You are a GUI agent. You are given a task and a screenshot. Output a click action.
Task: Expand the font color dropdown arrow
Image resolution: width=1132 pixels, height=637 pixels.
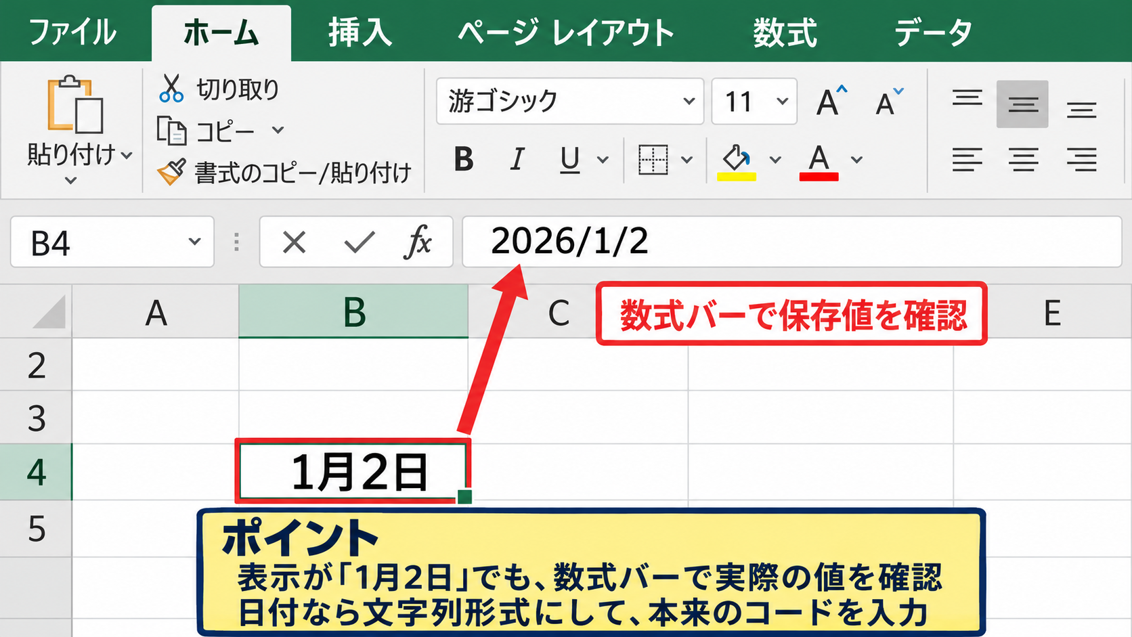pos(856,160)
